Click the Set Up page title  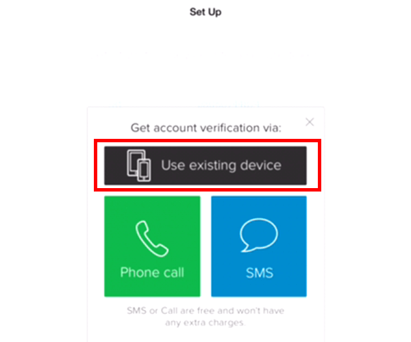click(206, 12)
